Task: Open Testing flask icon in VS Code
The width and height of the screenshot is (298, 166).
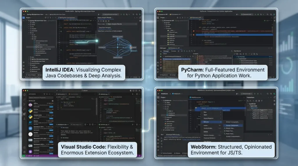Action: point(24,119)
